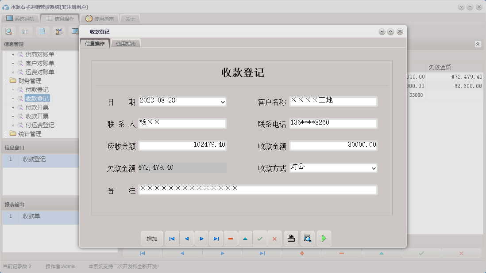Click the next record arrow icon
The width and height of the screenshot is (486, 273).
201,238
